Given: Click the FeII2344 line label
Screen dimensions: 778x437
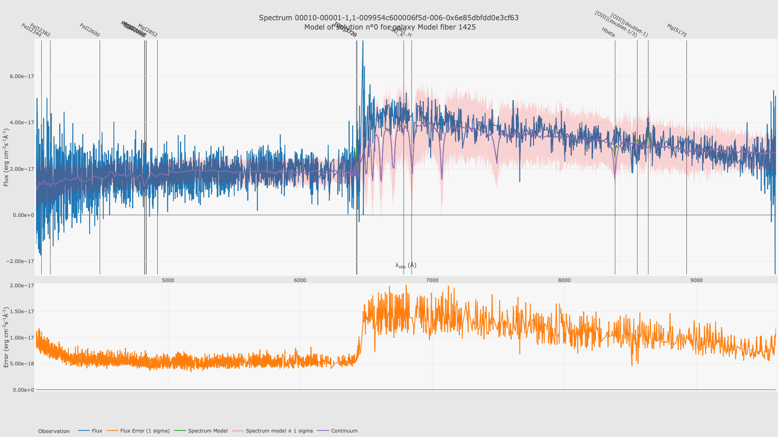Looking at the screenshot, I should 31,30.
